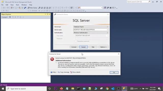163x91 pixels.
Task: Click the Refresh icon in Object Explorer toolbar
Action: [x=20, y=17]
